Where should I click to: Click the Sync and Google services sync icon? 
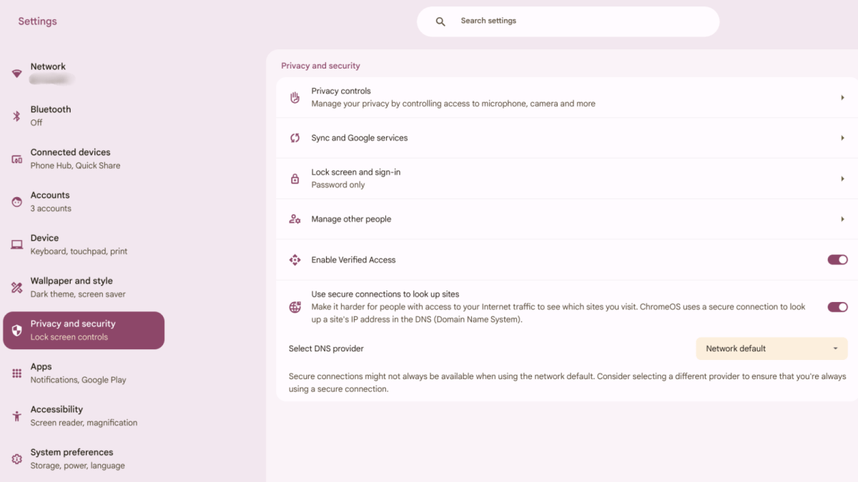295,138
